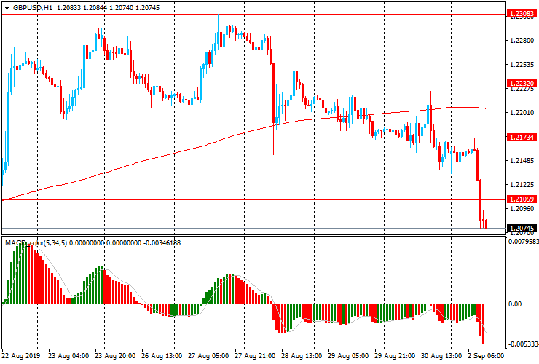The height and width of the screenshot is (364, 539).
Task: Click the 1.22010 price scale value
Action: 522,113
